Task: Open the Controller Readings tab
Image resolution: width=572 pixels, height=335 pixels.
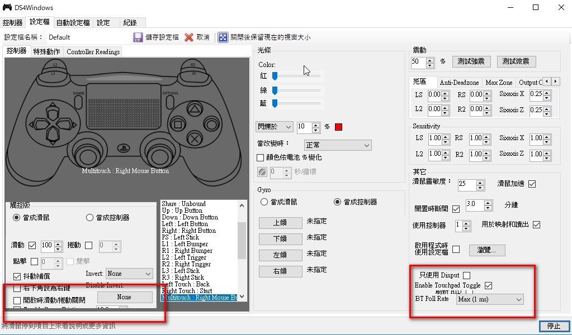Action: (93, 52)
